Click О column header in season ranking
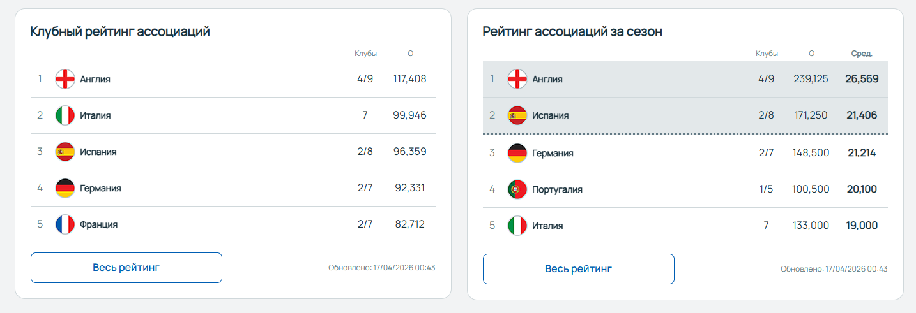This screenshot has width=916, height=313. pos(811,54)
